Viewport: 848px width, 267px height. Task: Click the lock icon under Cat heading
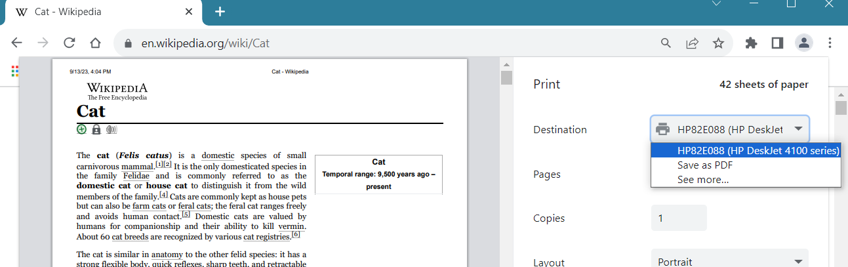(96, 129)
